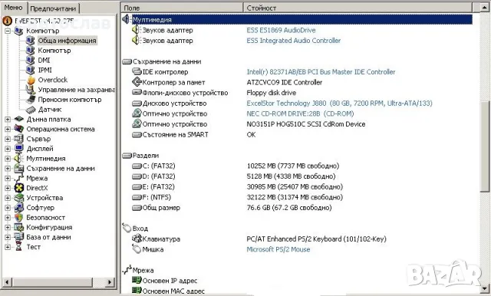Expand the Операционна система node
491x296 pixels.
(x=8, y=129)
